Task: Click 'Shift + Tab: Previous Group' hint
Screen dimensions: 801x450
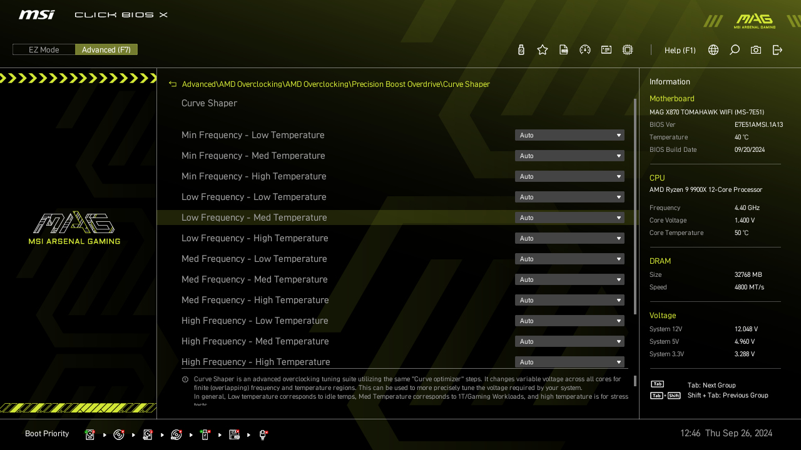Action: (x=728, y=396)
